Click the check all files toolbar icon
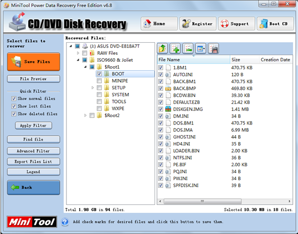The width and height of the screenshot is (298, 234). (175, 49)
